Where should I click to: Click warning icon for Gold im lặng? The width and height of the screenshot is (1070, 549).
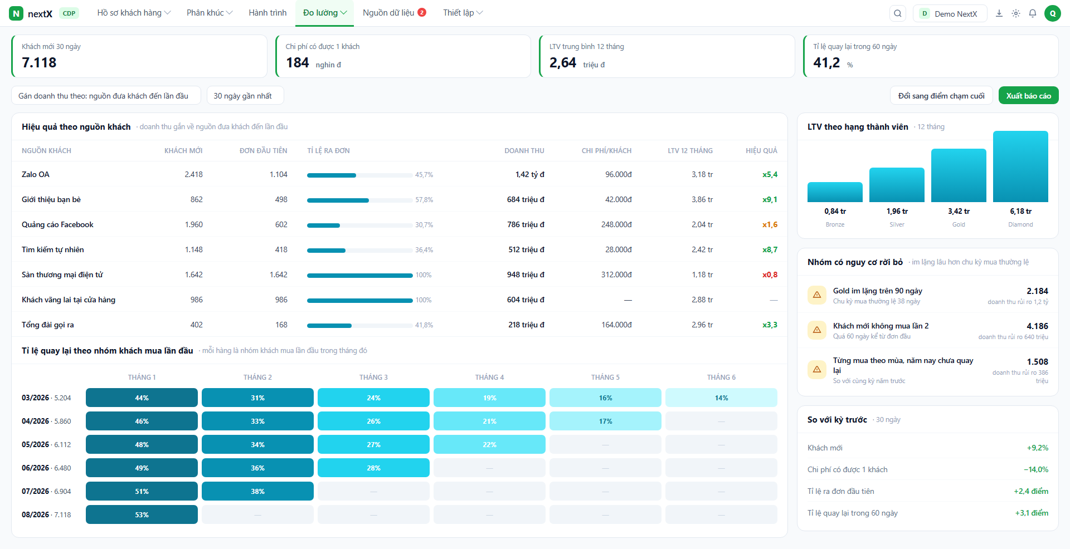click(817, 295)
